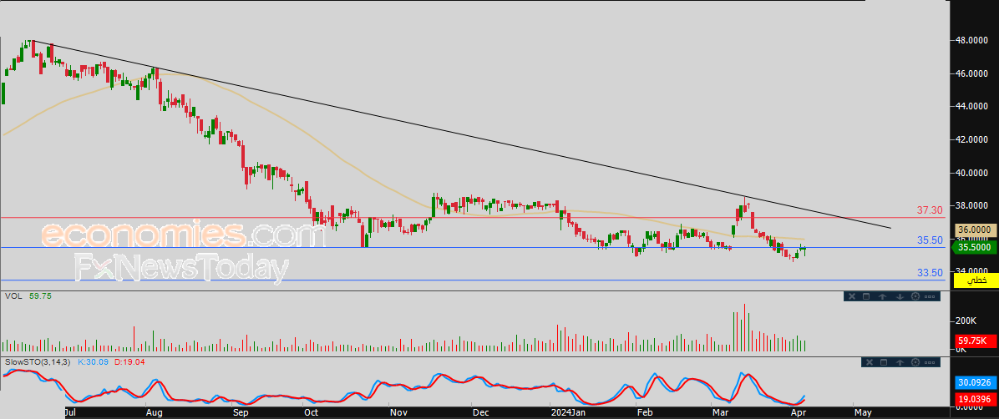Viewport: 999px width, 419px height.
Task: Open SlowSTO panel more options dots
Action: click(x=930, y=363)
